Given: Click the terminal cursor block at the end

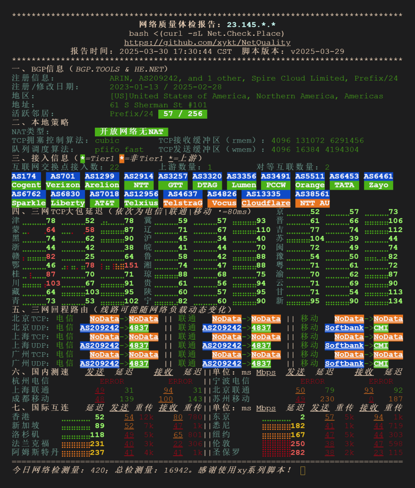Looking at the screenshot, I should coord(303,470).
